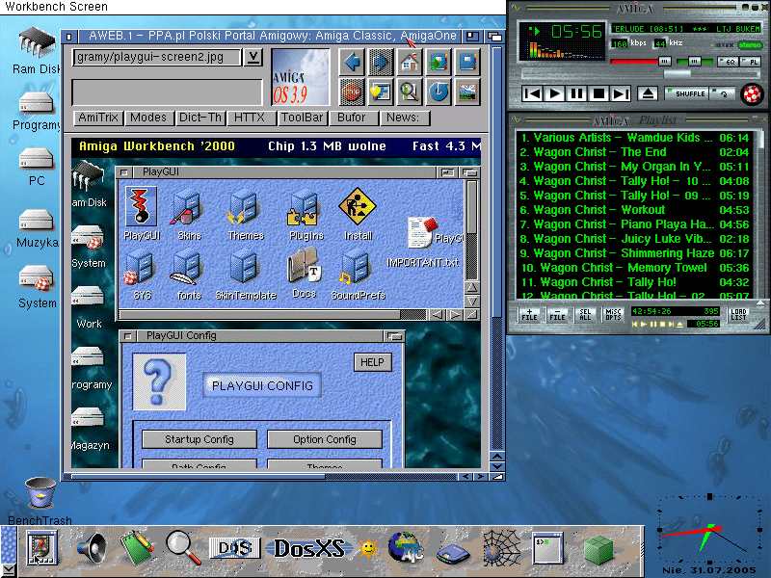
Task: Click SEL ALL in the playlist
Action: point(585,315)
